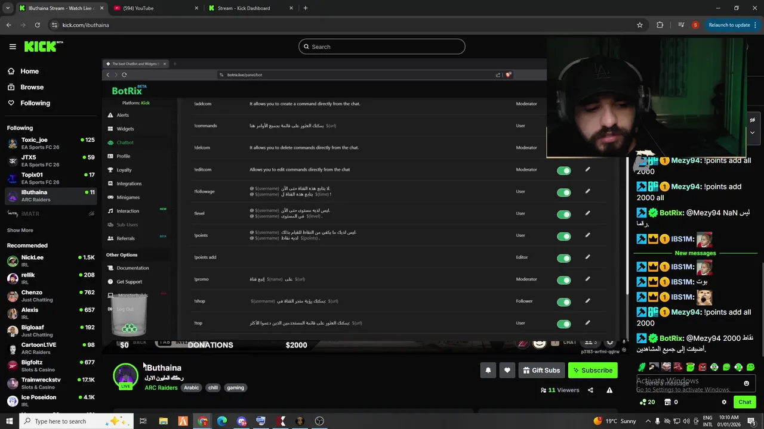This screenshot has height=429, width=764.
Task: Click the edit pencil for !editcom in stream
Action: click(x=587, y=170)
